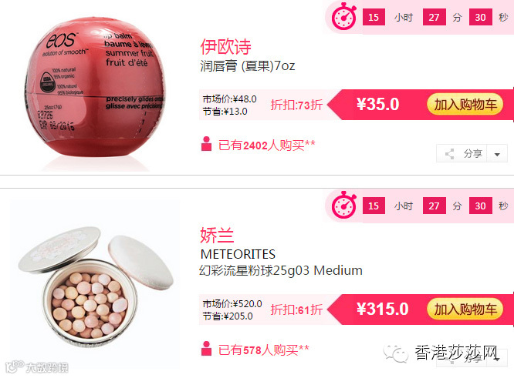
Task: Expand the share dropdown arrow for eos
Action: 497,154
